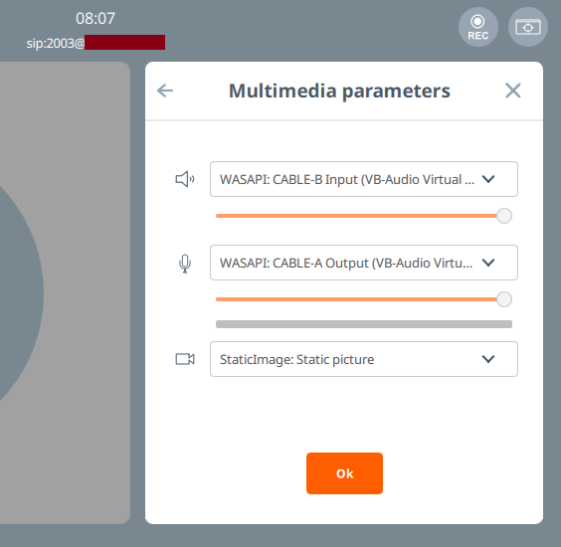
Task: Expand microphone device list chevron
Action: (488, 263)
